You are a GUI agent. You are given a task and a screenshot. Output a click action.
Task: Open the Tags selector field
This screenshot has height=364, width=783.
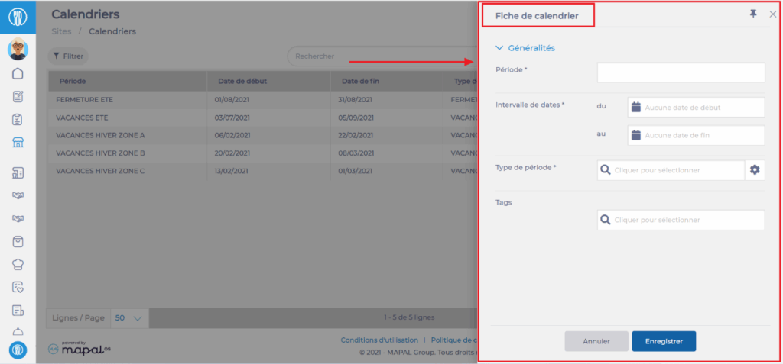click(681, 220)
